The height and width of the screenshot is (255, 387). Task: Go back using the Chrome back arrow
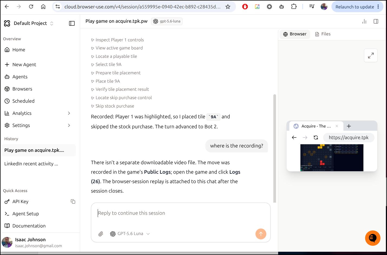pos(7,7)
